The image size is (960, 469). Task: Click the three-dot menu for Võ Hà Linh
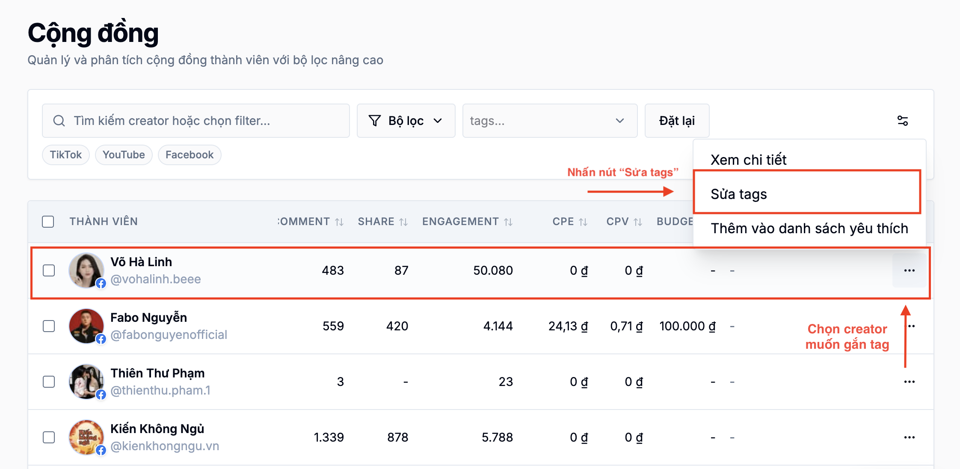[x=910, y=270]
